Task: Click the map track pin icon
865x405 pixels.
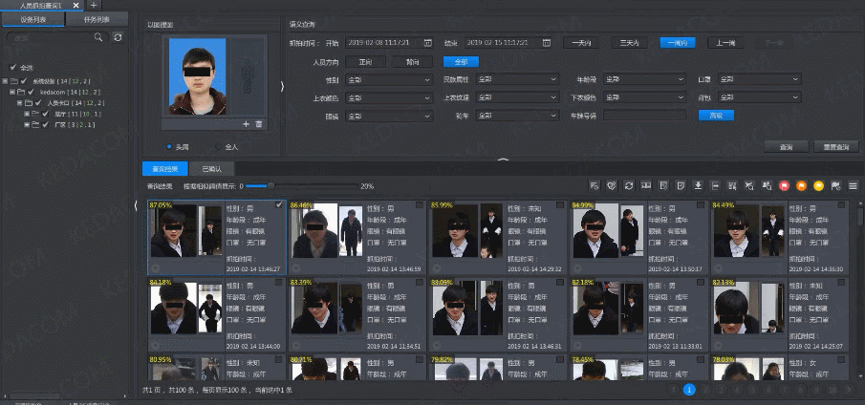Action: coord(612,186)
